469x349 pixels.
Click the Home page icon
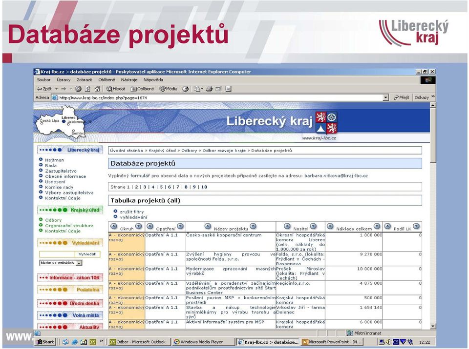(x=97, y=89)
